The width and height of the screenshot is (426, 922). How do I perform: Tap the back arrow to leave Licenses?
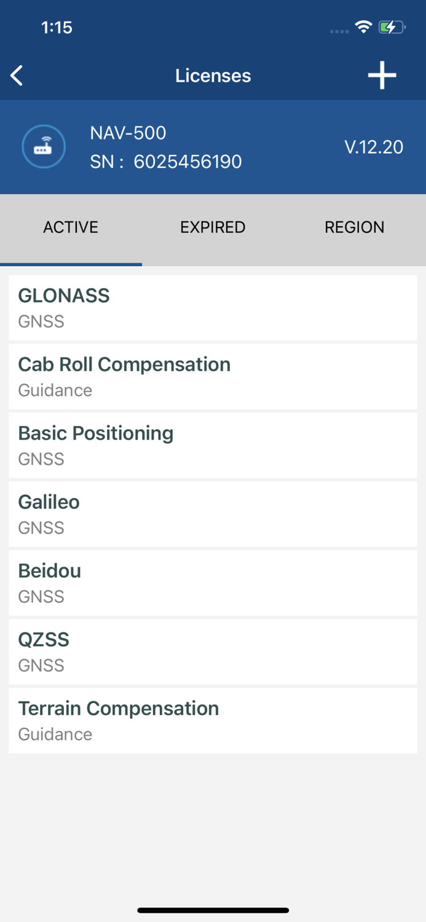[x=16, y=75]
